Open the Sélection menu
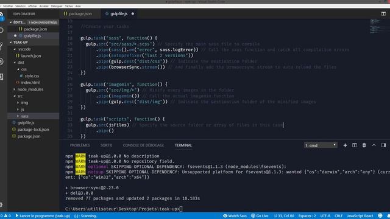 pyautogui.click(x=20, y=6)
